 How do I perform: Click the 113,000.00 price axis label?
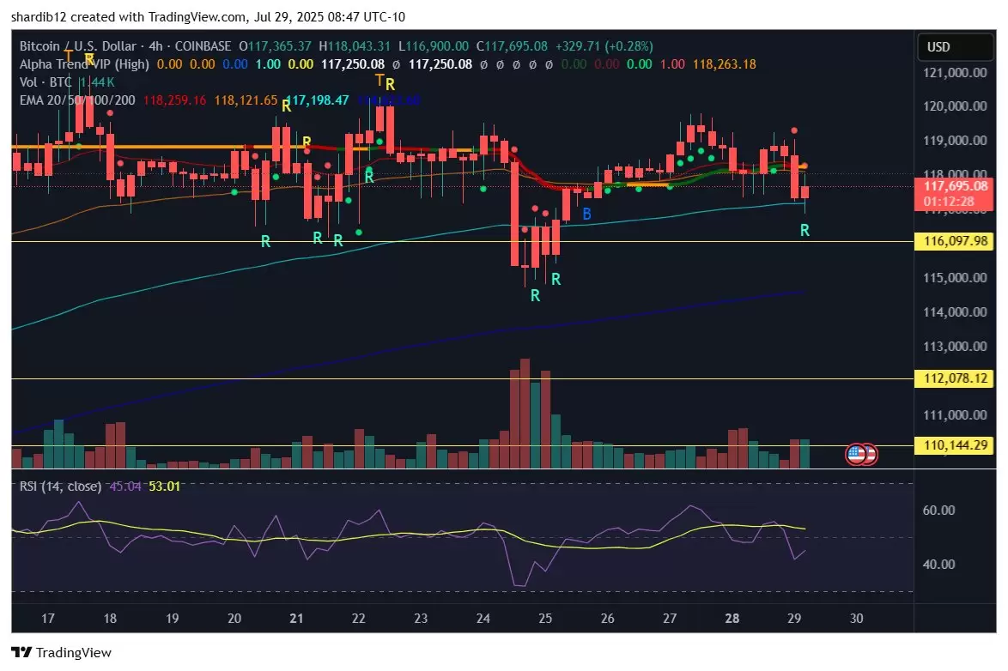pyautogui.click(x=956, y=347)
